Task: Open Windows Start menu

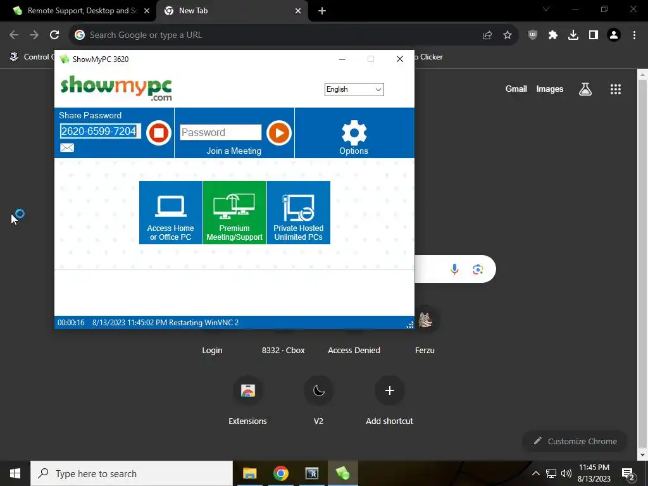Action: click(x=15, y=473)
